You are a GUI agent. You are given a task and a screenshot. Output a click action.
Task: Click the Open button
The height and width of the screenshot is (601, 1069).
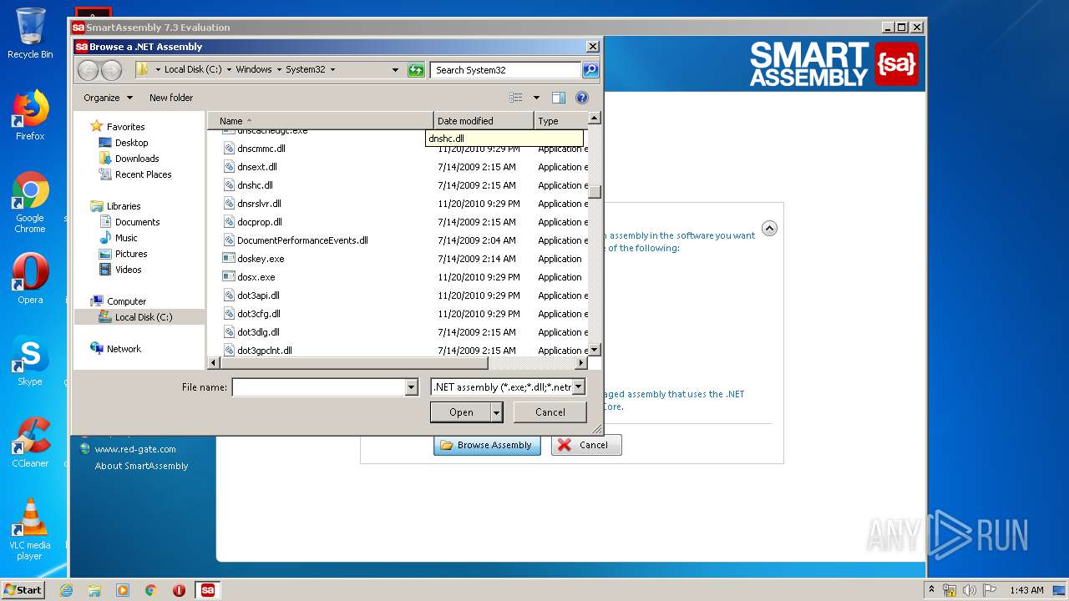[461, 412]
